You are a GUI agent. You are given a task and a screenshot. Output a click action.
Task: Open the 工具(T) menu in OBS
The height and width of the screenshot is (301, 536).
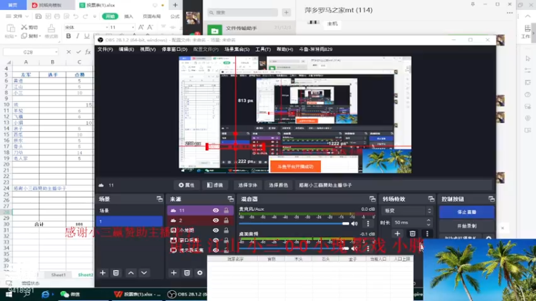coord(263,49)
